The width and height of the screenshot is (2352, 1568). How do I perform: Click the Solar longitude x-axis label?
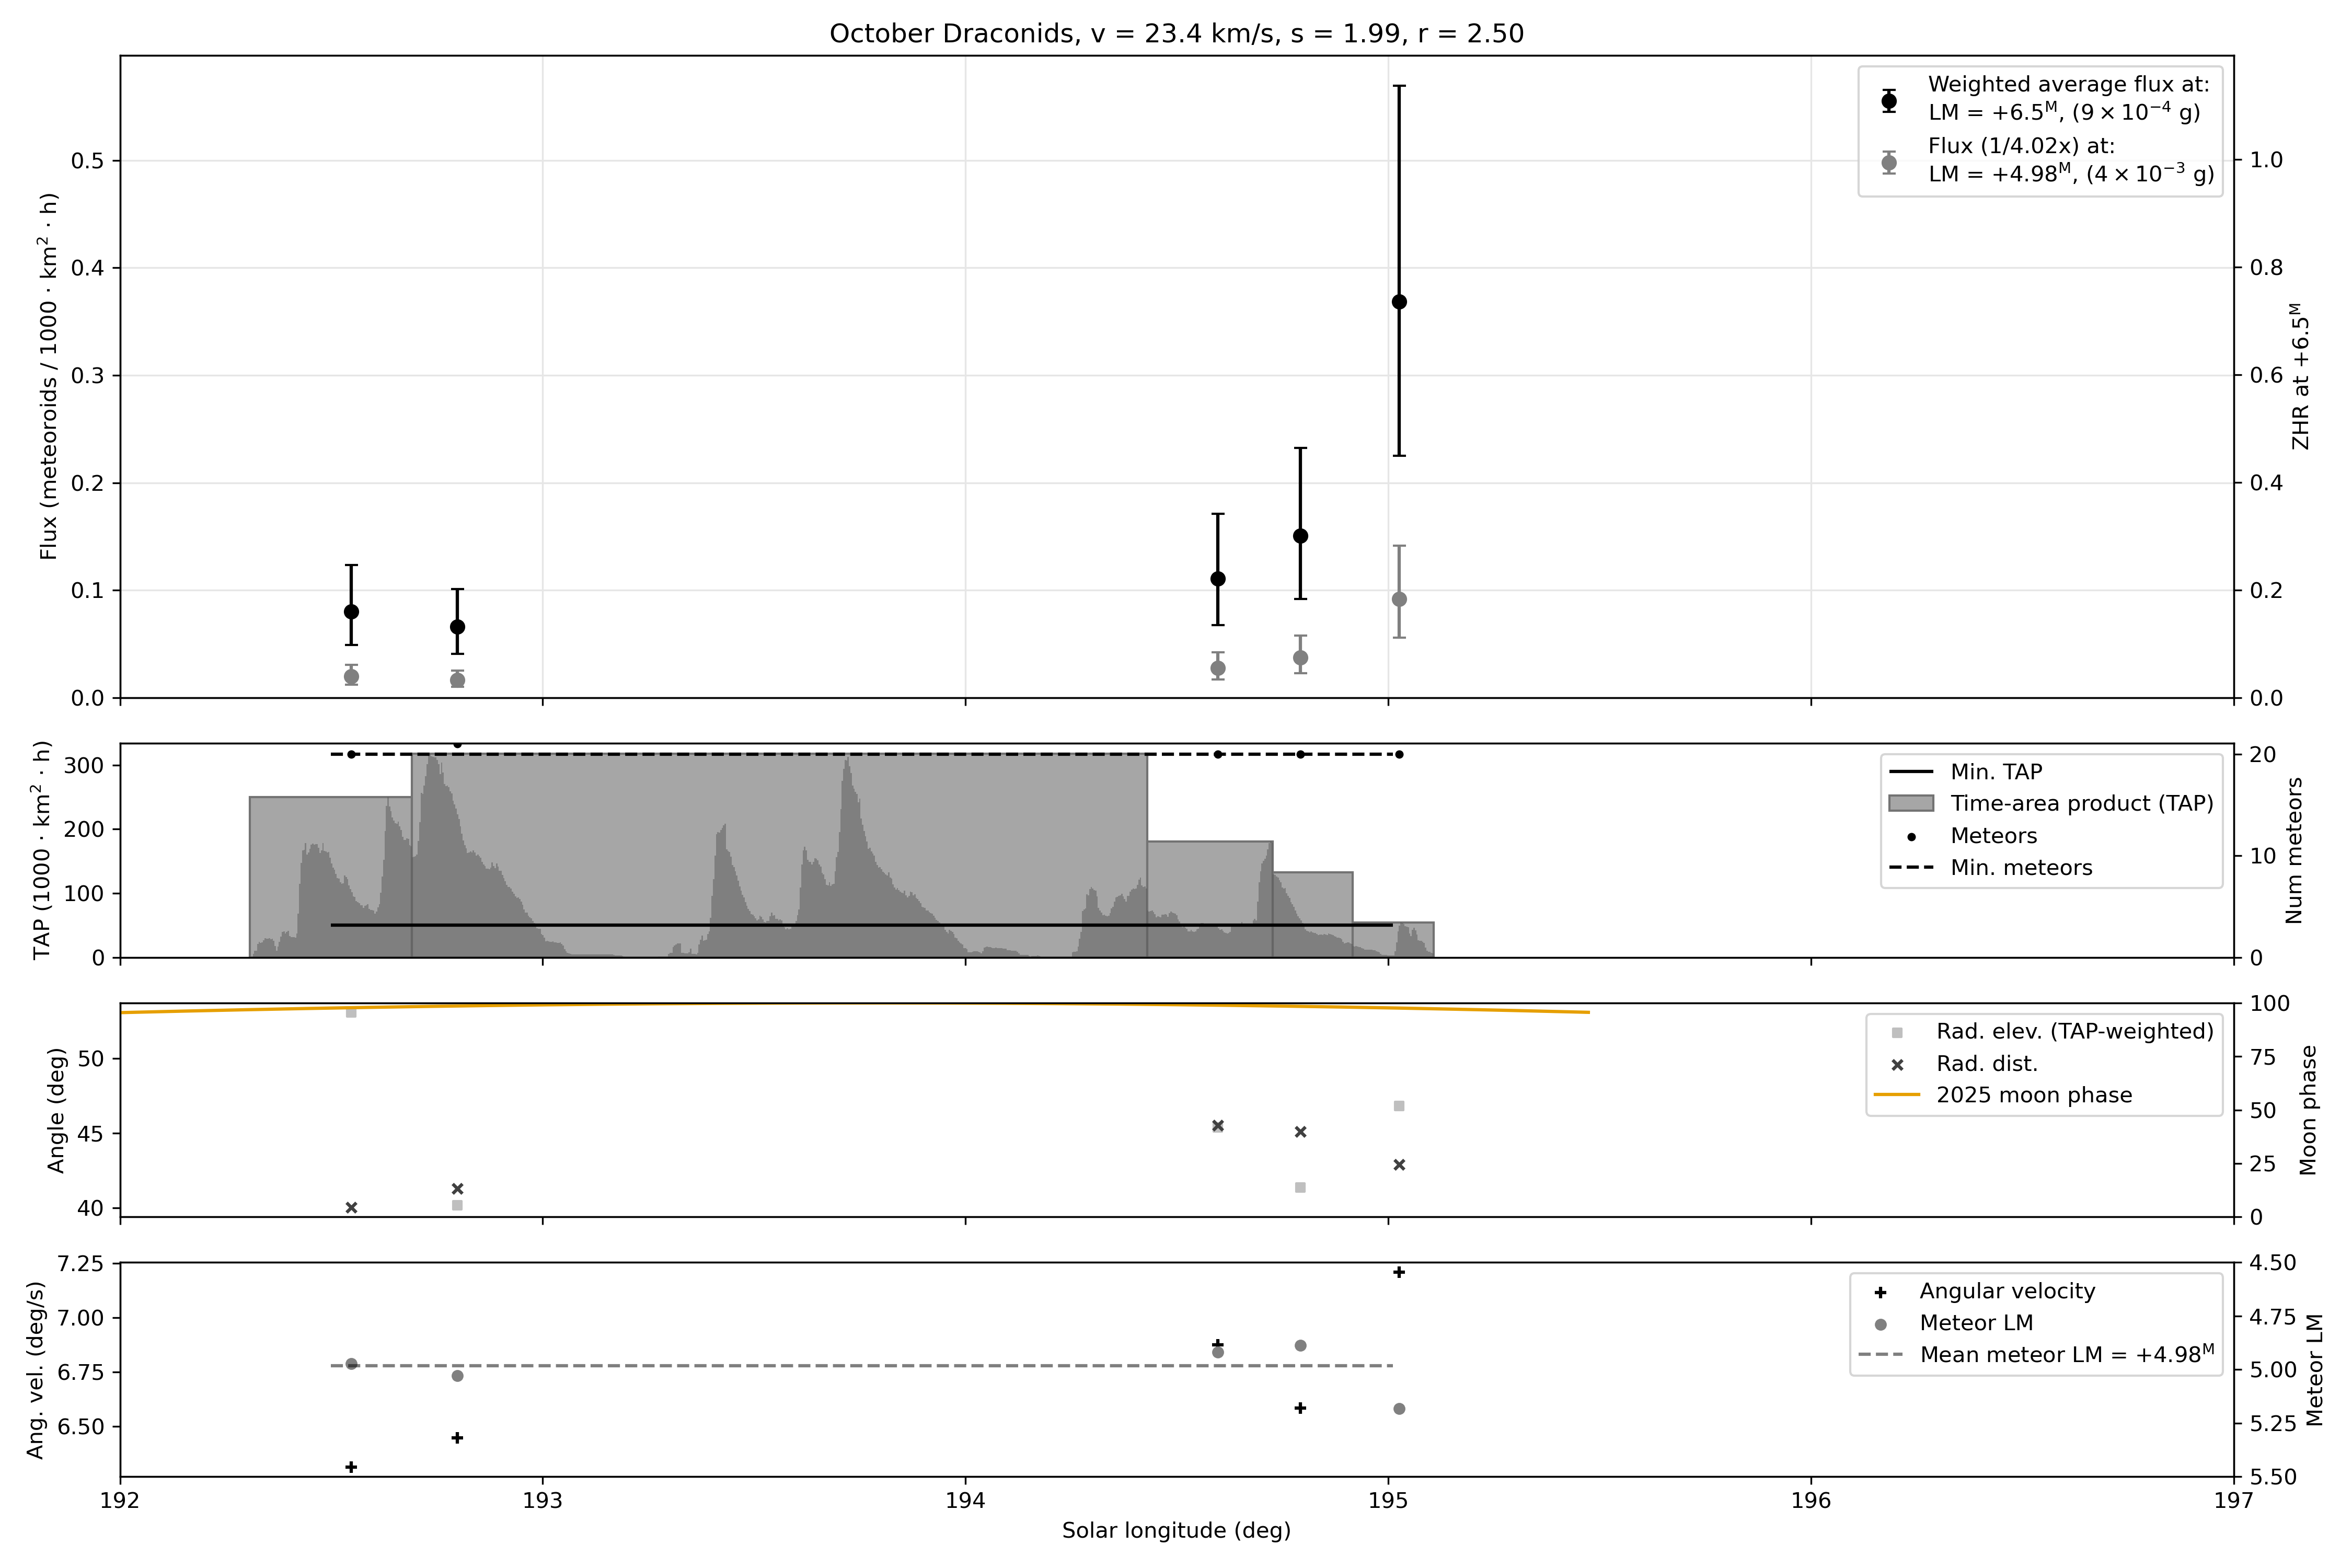tap(1176, 1531)
